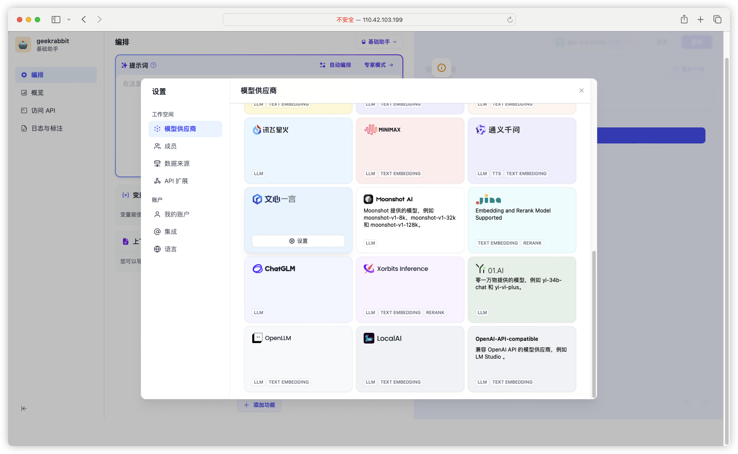Viewport: 738px width, 454px height.
Task: Click the 数据来源 database icon
Action: click(x=157, y=164)
